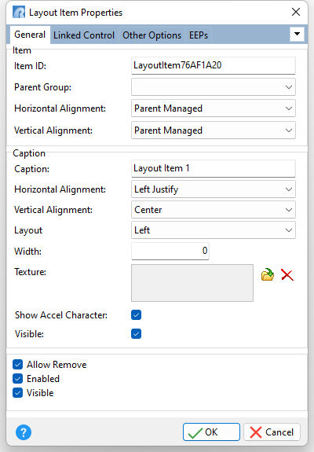Open the Layout dropdown showing Left
314x452 pixels.
click(x=214, y=230)
